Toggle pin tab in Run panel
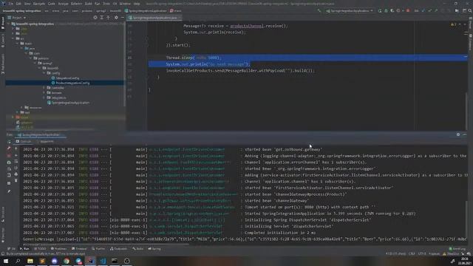This screenshot has width=473, height=266. tap(9, 191)
